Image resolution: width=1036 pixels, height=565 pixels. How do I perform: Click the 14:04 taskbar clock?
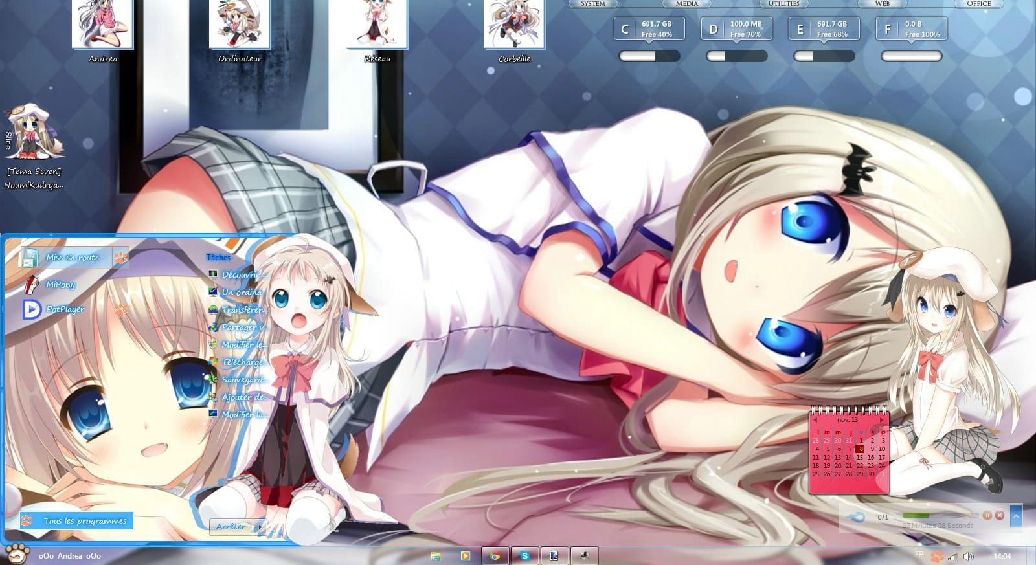pos(1002,556)
